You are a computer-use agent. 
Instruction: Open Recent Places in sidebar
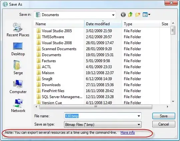[x=18, y=30]
